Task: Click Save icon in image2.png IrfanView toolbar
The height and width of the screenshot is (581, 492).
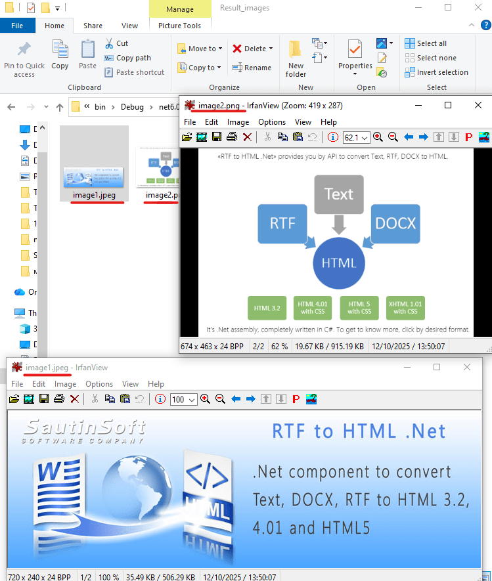Action: tap(217, 137)
